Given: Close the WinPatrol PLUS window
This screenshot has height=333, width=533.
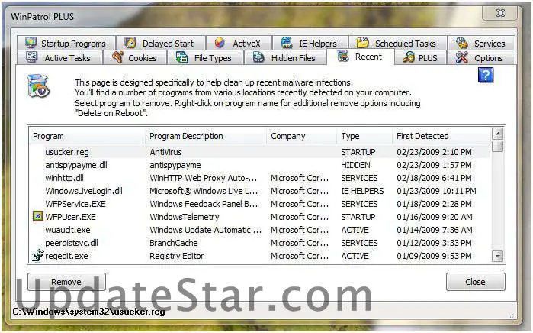Looking at the screenshot, I should coord(500,13).
